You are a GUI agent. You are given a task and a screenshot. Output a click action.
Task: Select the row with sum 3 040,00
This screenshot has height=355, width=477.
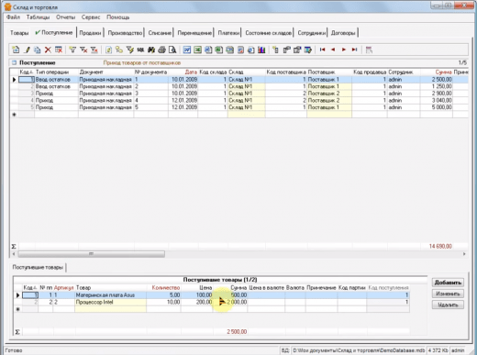point(239,100)
